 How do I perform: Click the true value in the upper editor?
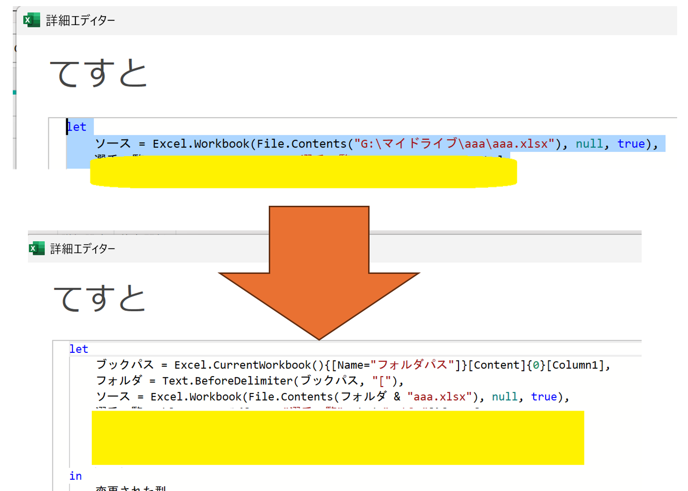pyautogui.click(x=631, y=144)
